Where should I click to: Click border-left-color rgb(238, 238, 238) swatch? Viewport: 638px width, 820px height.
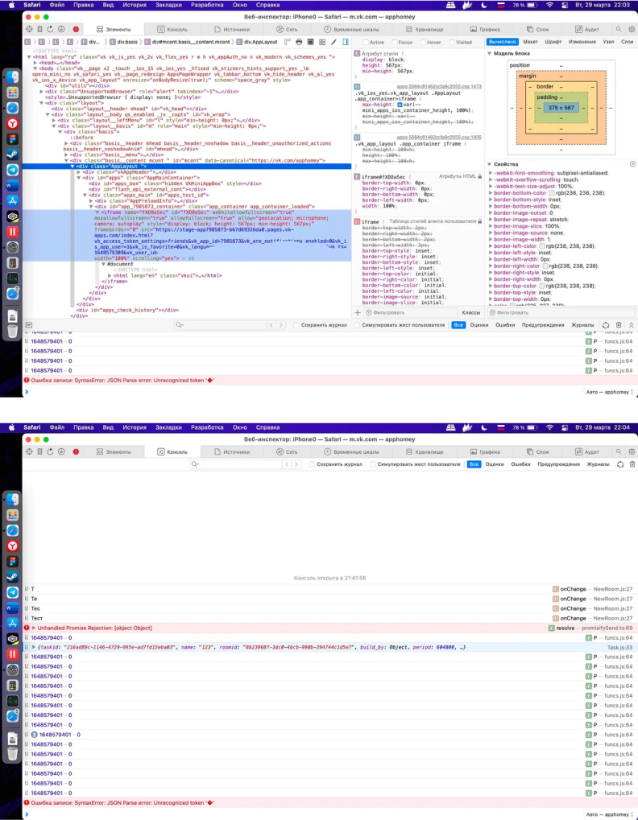[x=541, y=245]
